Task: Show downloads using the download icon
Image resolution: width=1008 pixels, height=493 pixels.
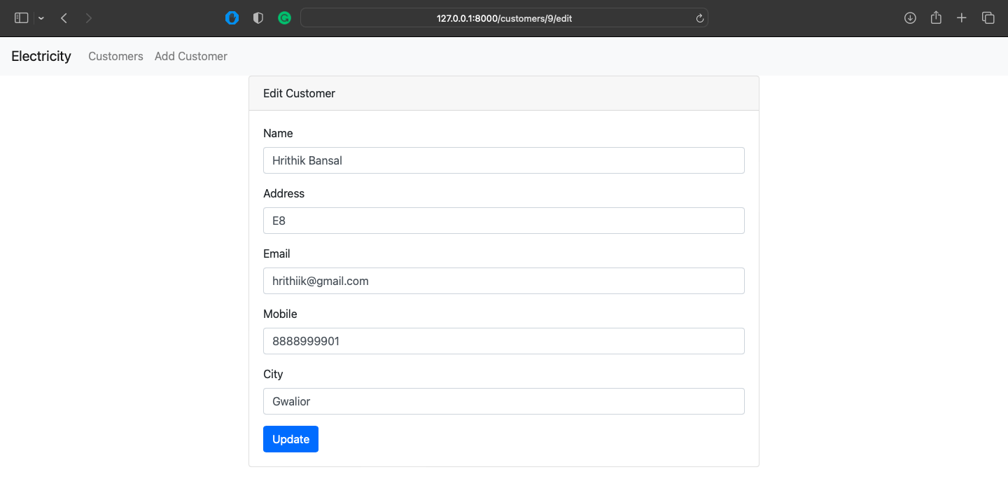Action: click(x=910, y=18)
